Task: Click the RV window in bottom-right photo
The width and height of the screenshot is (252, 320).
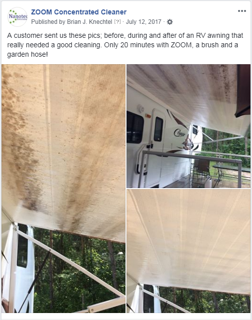Action: click(x=148, y=299)
